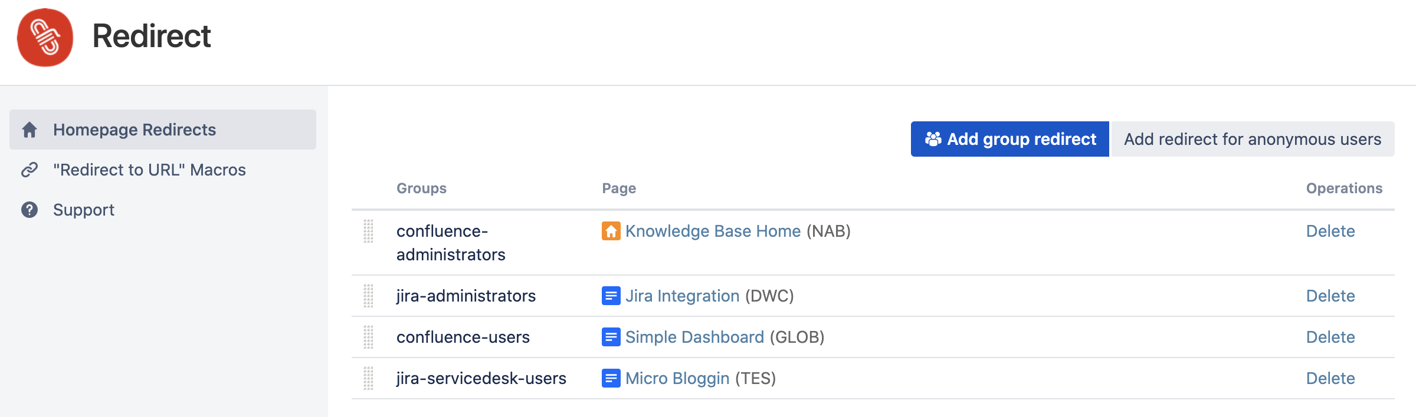Click the page icon beside Jira Integration
This screenshot has width=1416, height=417.
coord(611,296)
